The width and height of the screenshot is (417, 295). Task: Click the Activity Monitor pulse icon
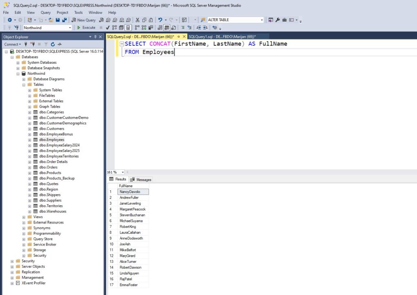tap(59, 44)
